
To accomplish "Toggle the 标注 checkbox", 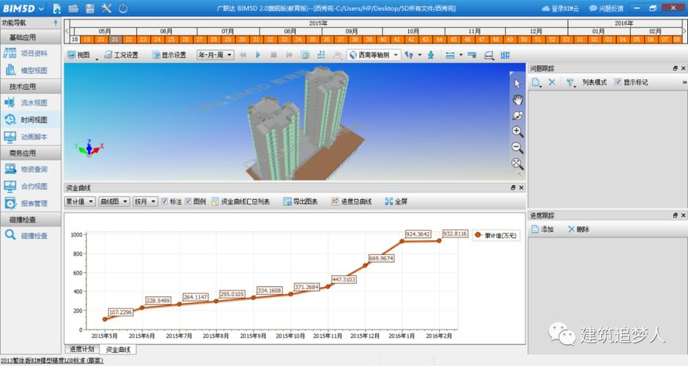I will pos(165,201).
